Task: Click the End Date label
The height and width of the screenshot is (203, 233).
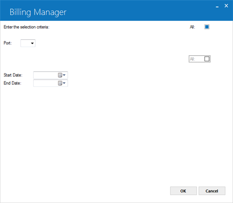Action: (12, 83)
